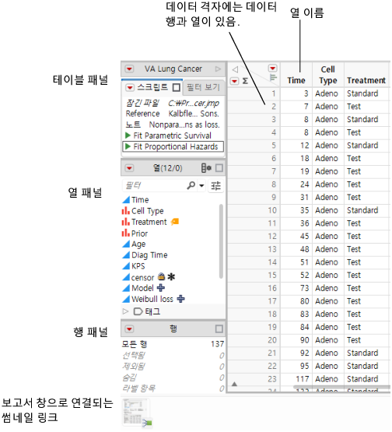Click the column alignment bars icon in grid corner
Screen dimensions: 392x432
pyautogui.click(x=273, y=77)
